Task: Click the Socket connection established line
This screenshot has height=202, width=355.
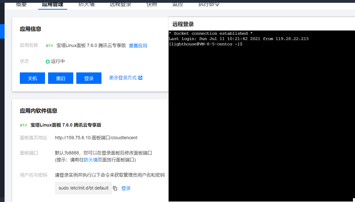Action: click(x=211, y=34)
